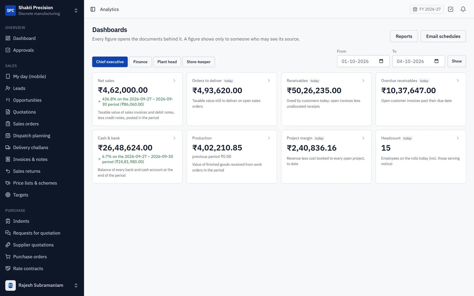
Task: Open calendar picker in From date
Action: click(x=381, y=61)
